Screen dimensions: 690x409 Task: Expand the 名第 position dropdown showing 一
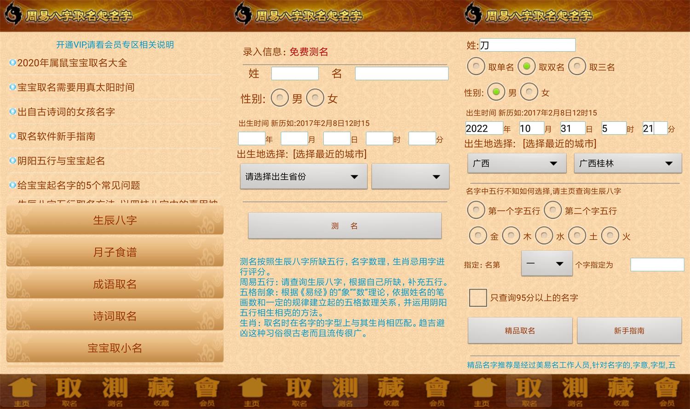546,263
